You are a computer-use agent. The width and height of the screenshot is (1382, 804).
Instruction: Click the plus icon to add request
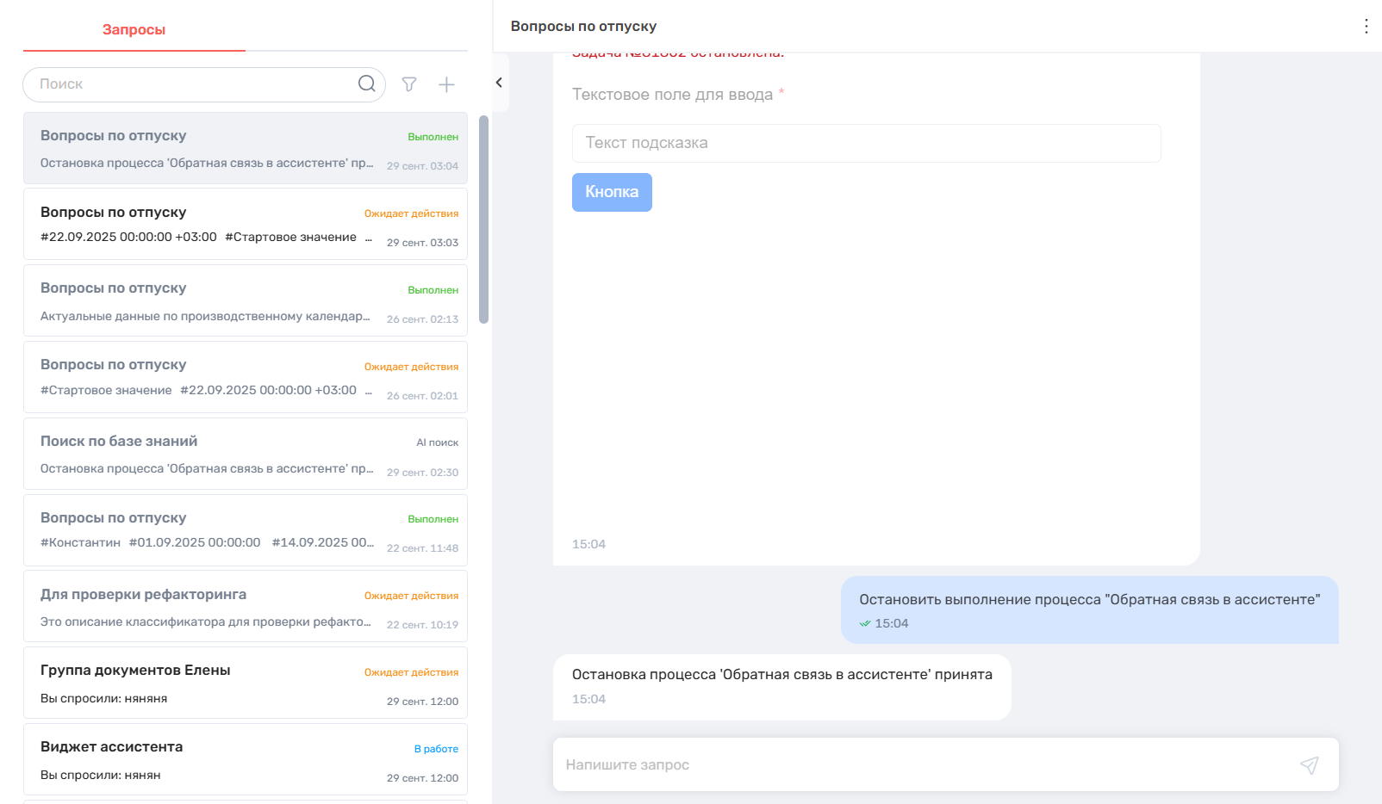coord(446,84)
